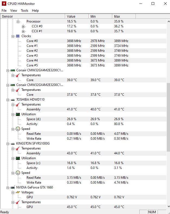Click the Utilization graph icon under KINGSTON
170x214 pixels.
pyautogui.click(x=18, y=158)
